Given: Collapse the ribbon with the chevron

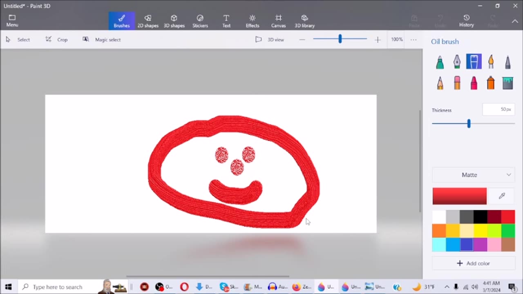Looking at the screenshot, I should pos(515,21).
